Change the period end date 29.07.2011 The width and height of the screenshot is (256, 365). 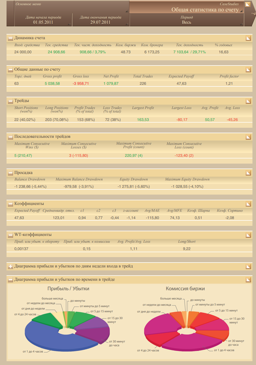coord(101,20)
